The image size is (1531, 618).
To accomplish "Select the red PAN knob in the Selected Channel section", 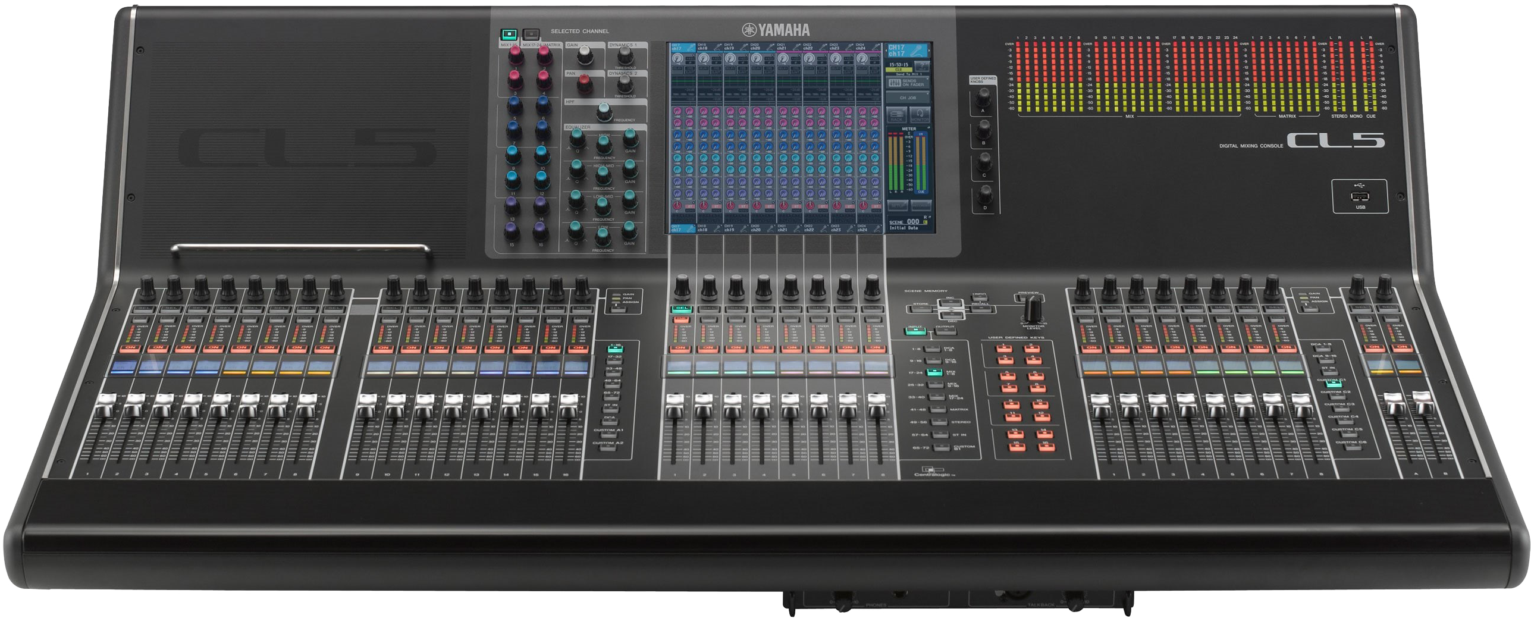I will [584, 83].
